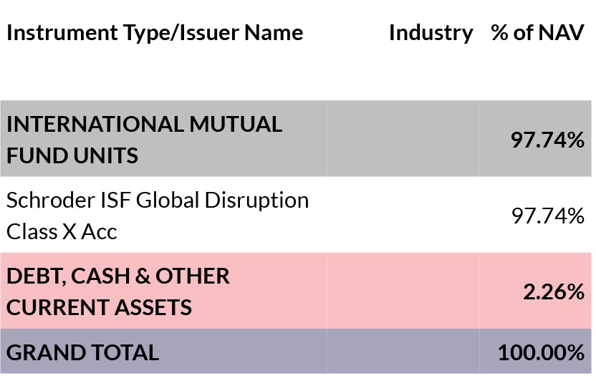Click 'Class X Acc' text in the fund row
The width and height of the screenshot is (596, 381).
point(62,231)
